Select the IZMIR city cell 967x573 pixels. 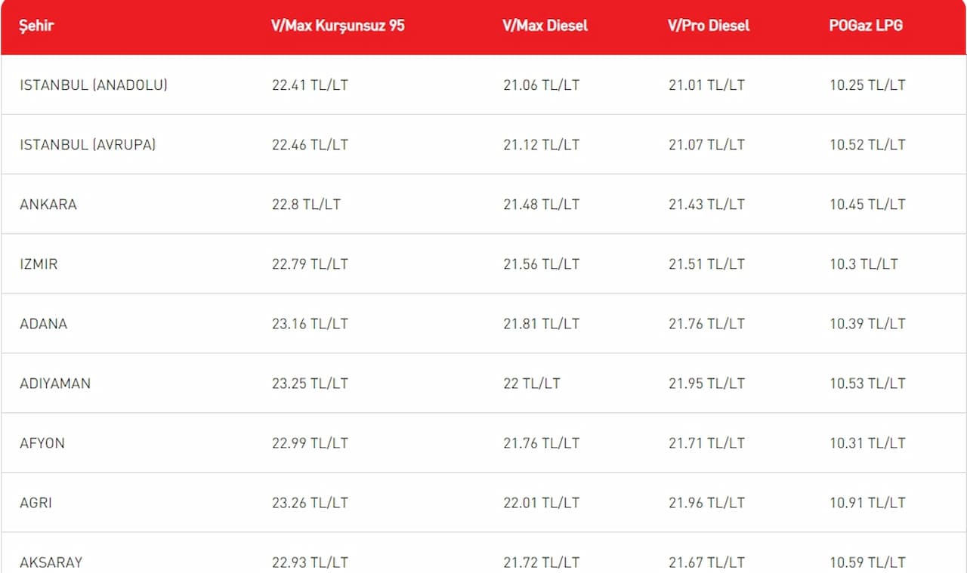click(x=39, y=264)
